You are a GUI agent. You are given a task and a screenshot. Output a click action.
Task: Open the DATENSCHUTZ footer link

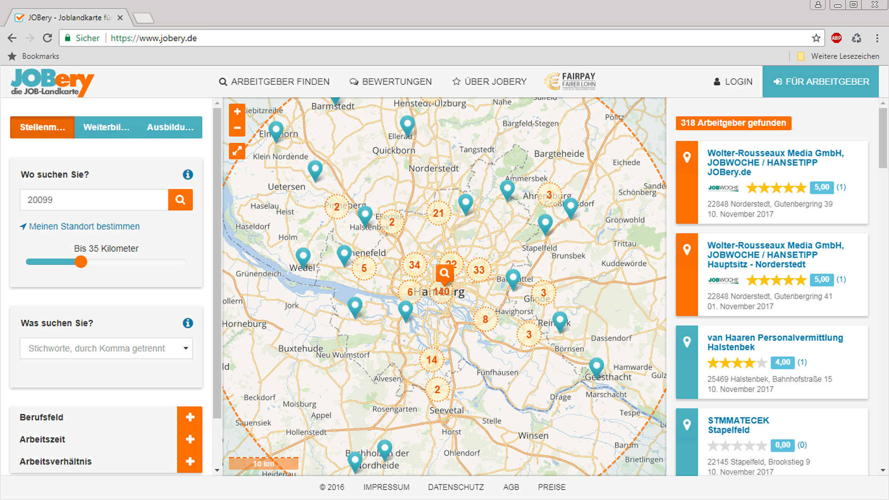(456, 487)
